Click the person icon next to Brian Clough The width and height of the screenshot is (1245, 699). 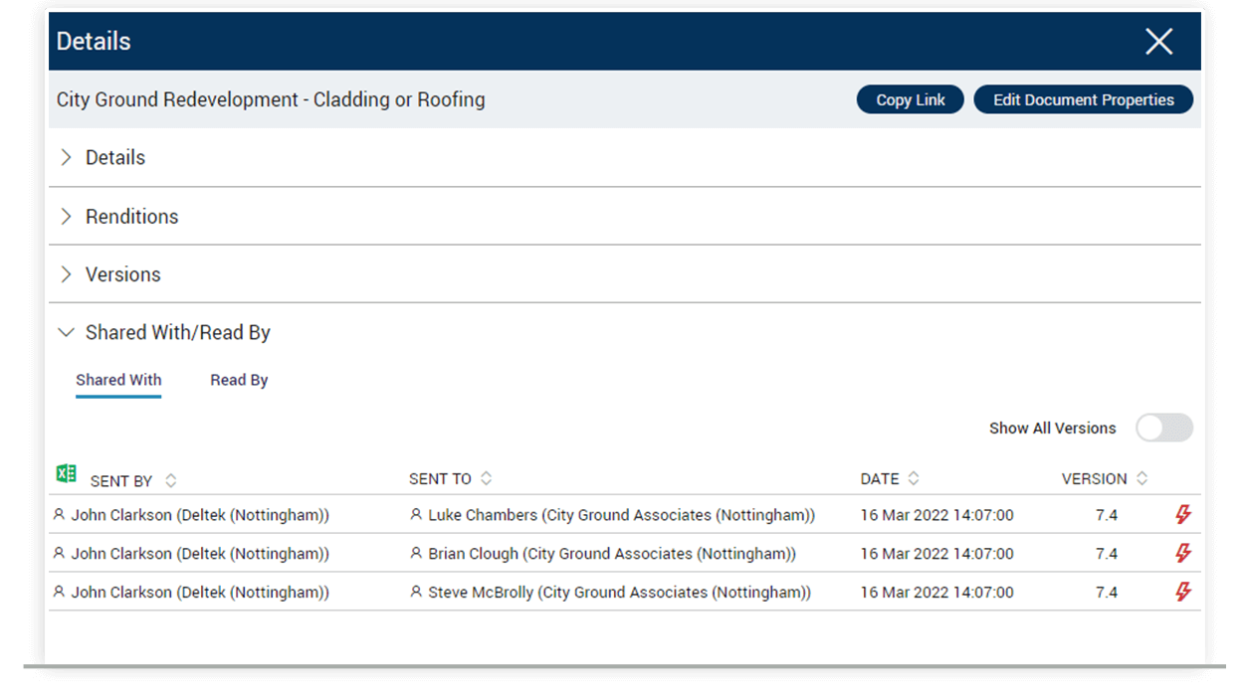click(x=415, y=553)
